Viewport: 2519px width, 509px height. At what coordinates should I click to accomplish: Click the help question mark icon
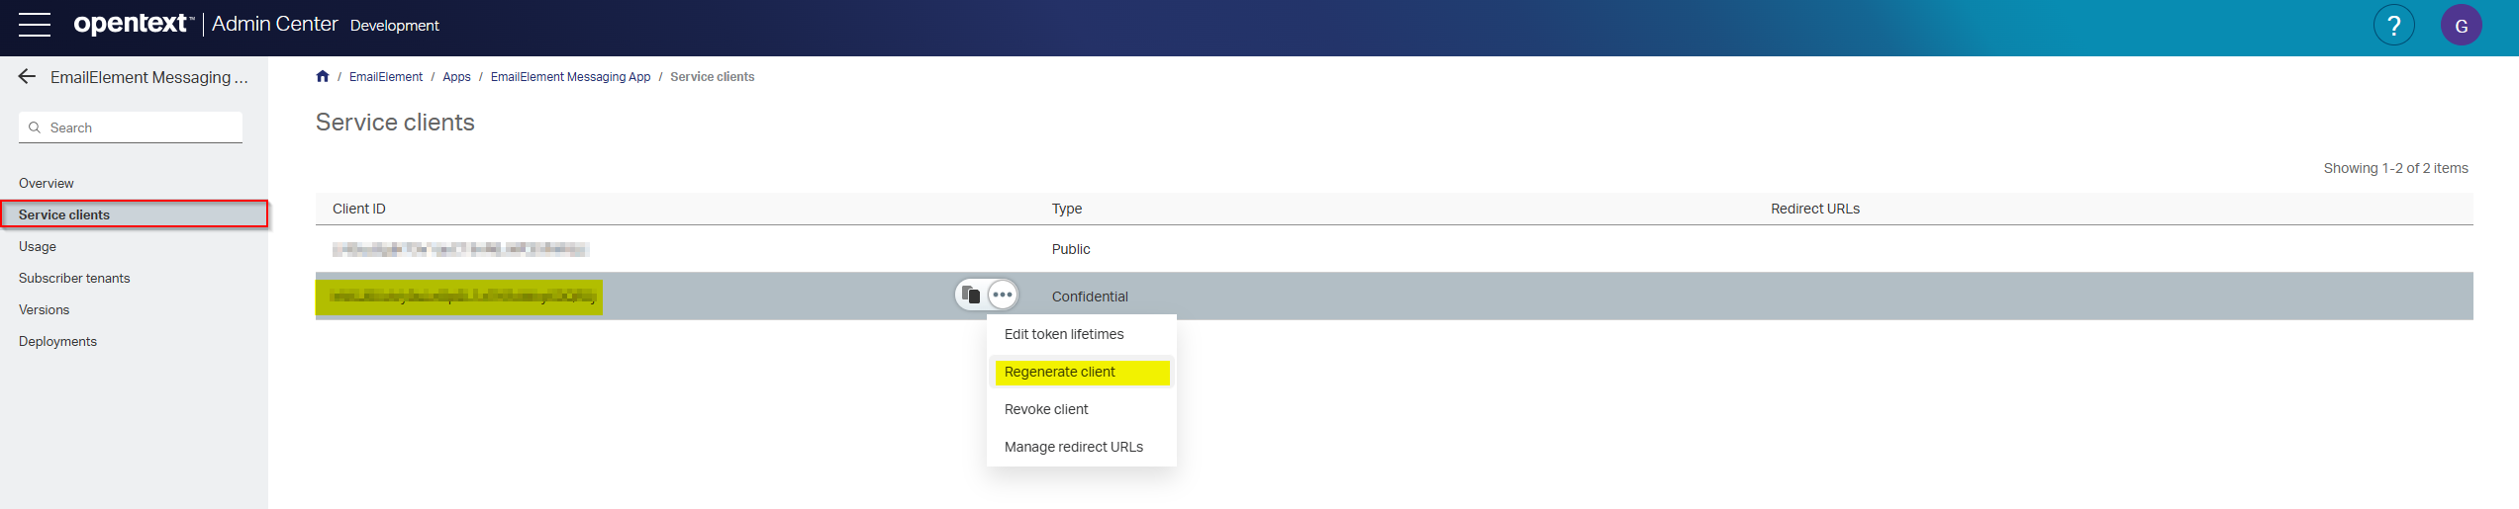tap(2393, 26)
